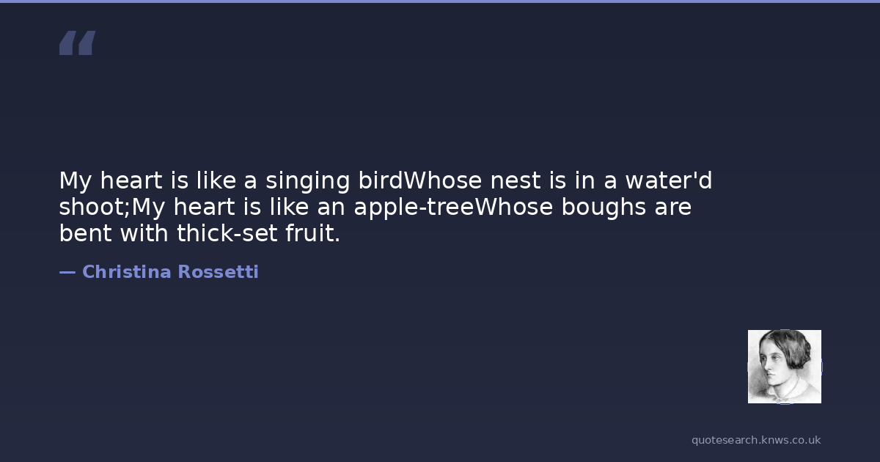Click the Christina Rossetti author name

click(170, 272)
